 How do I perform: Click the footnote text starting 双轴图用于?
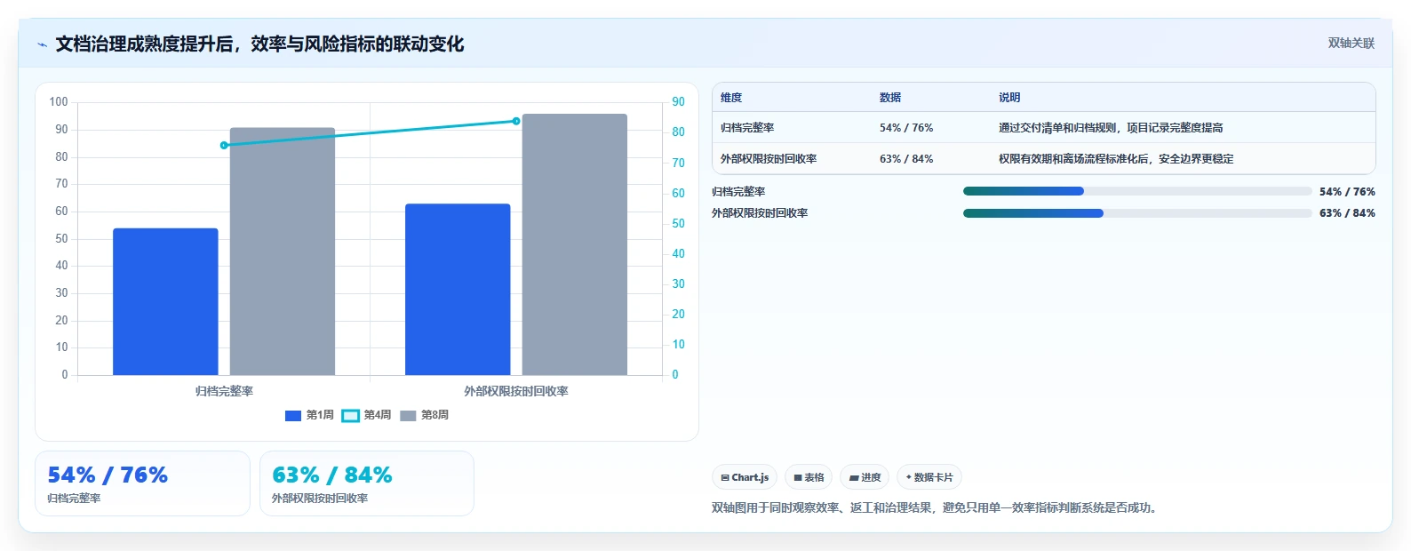937,508
